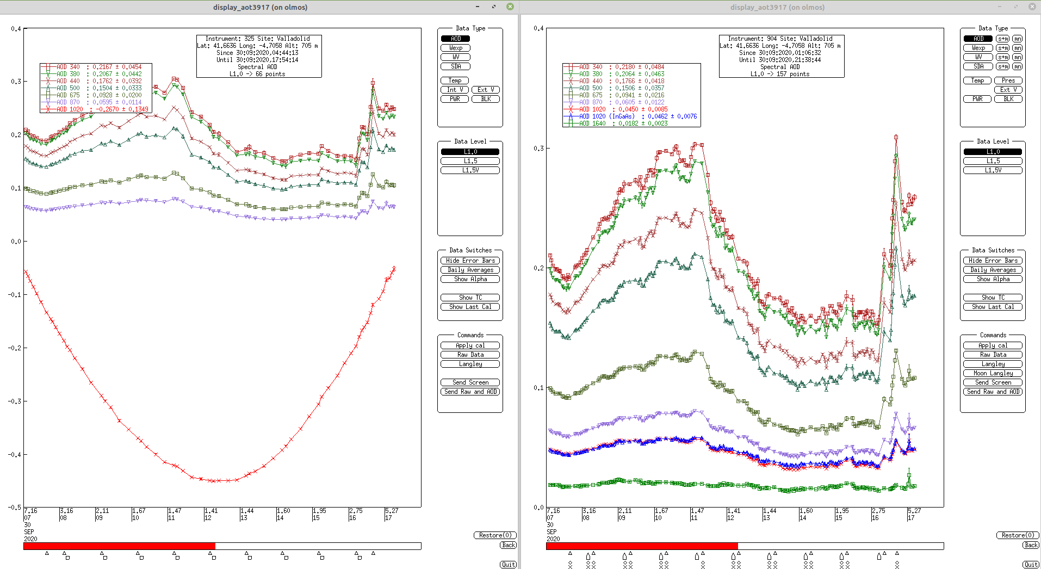Click mn button next to Wexp
This screenshot has width=1041, height=569.
[1017, 48]
